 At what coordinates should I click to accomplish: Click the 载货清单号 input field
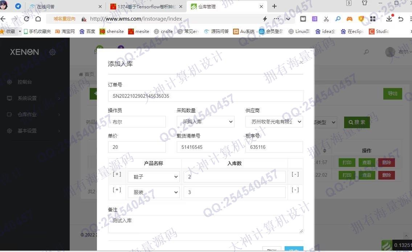(205, 147)
